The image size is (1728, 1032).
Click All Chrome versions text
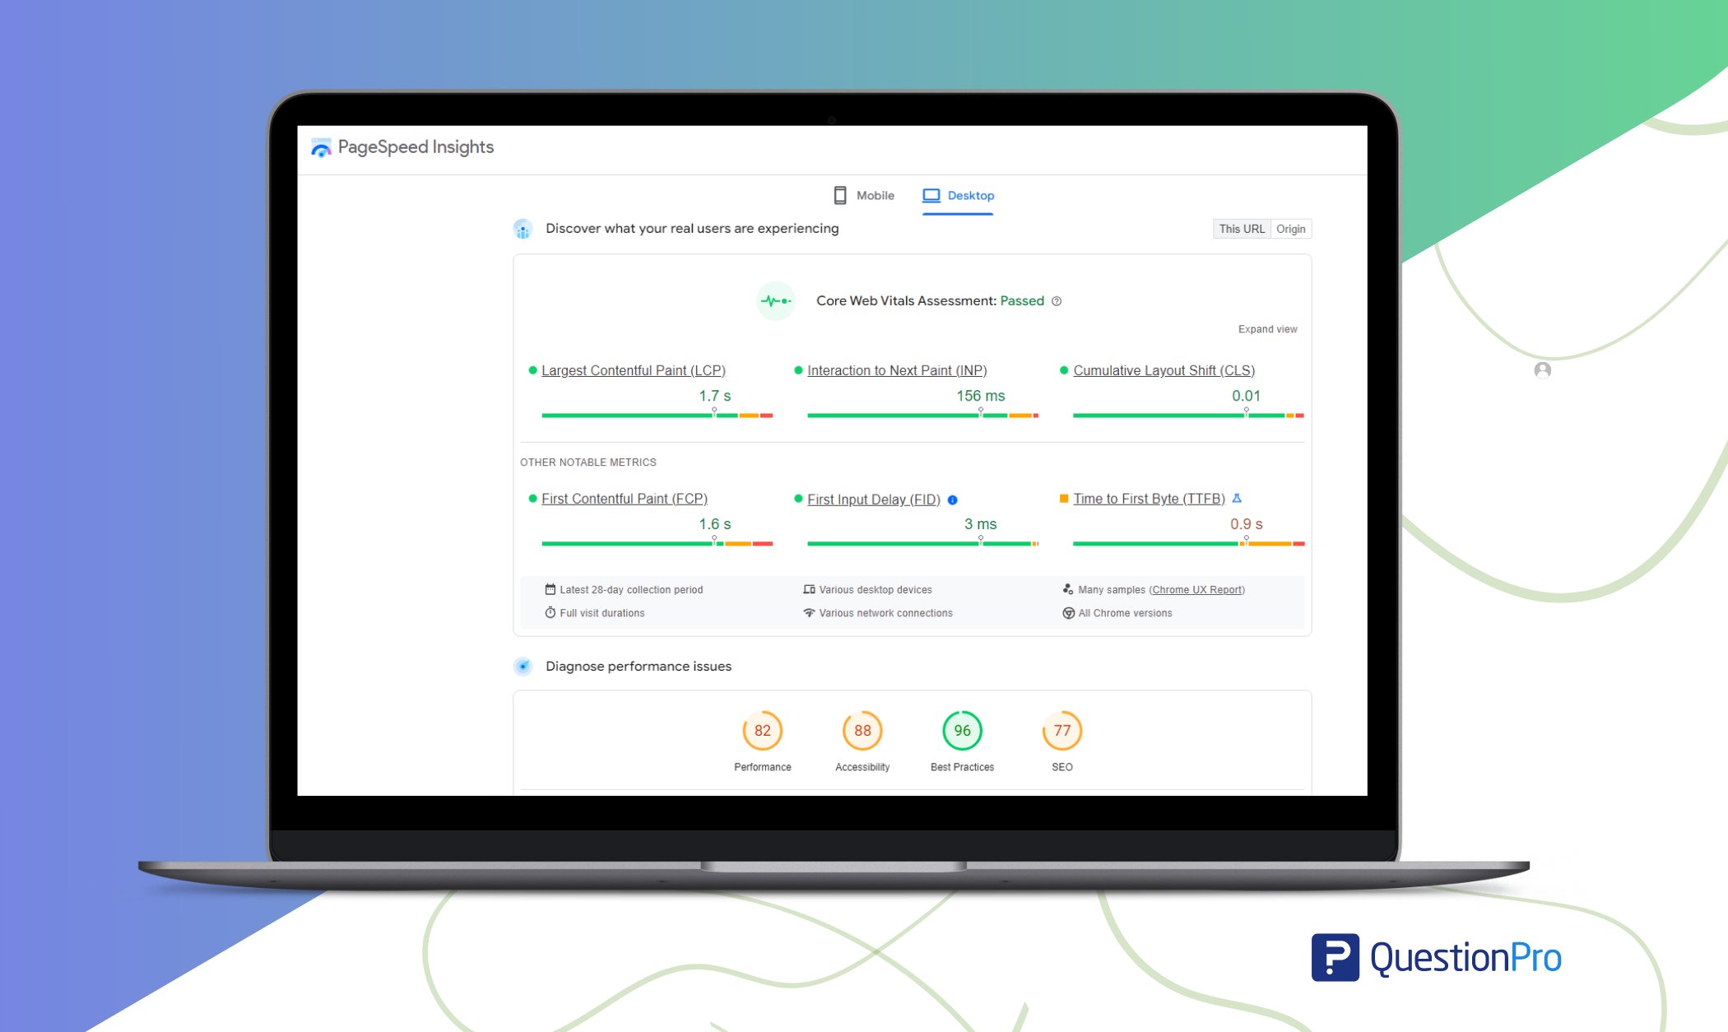pyautogui.click(x=1125, y=613)
